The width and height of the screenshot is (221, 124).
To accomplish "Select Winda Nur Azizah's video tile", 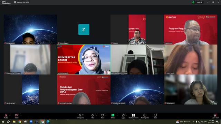I will pos(137,90).
